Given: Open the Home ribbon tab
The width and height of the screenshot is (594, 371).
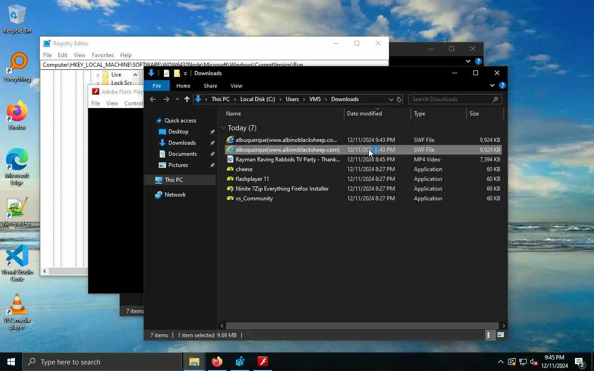Looking at the screenshot, I should point(183,86).
